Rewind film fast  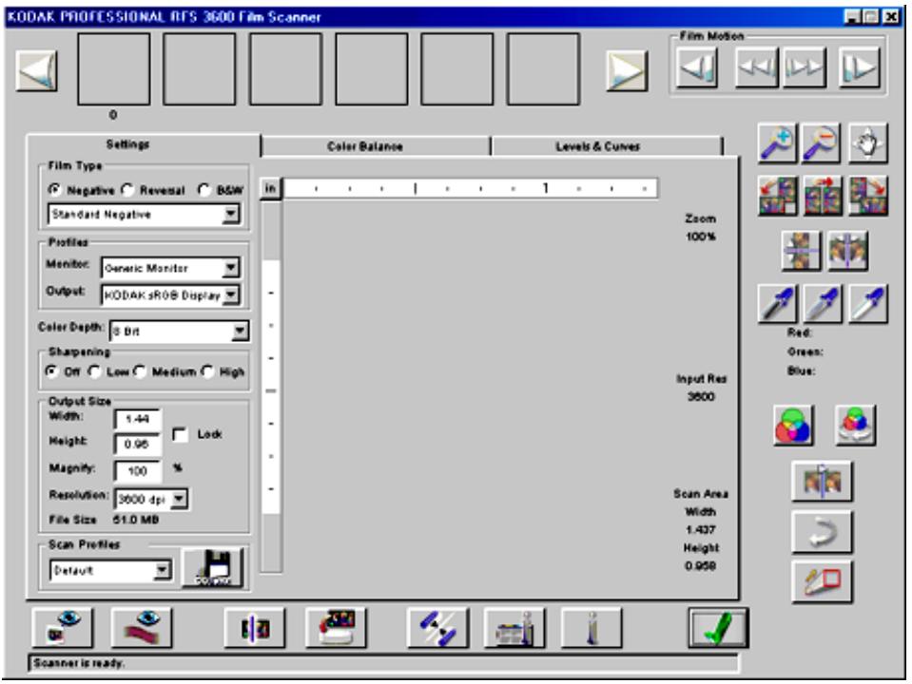pyautogui.click(x=757, y=67)
